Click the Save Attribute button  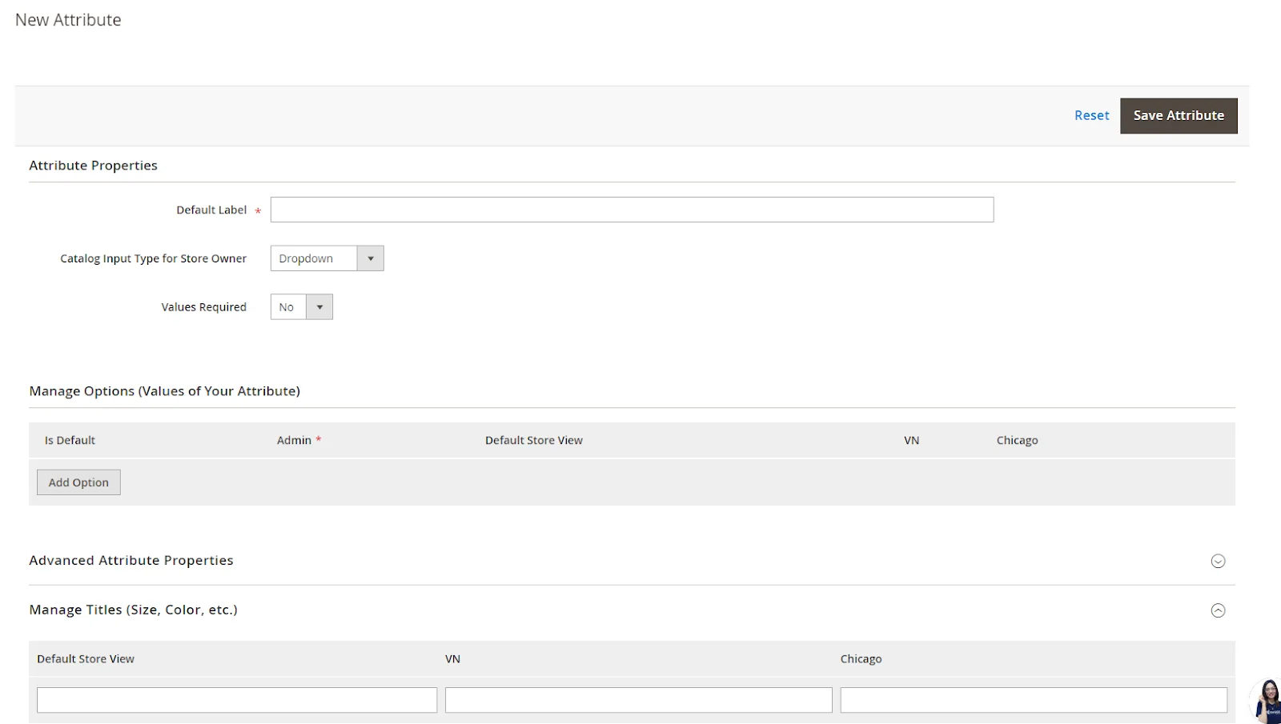1178,115
